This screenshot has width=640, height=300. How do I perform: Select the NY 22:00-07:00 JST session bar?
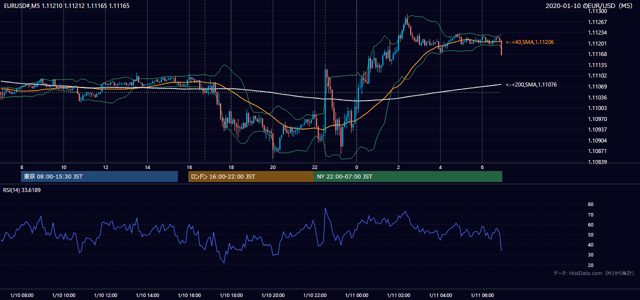click(408, 176)
